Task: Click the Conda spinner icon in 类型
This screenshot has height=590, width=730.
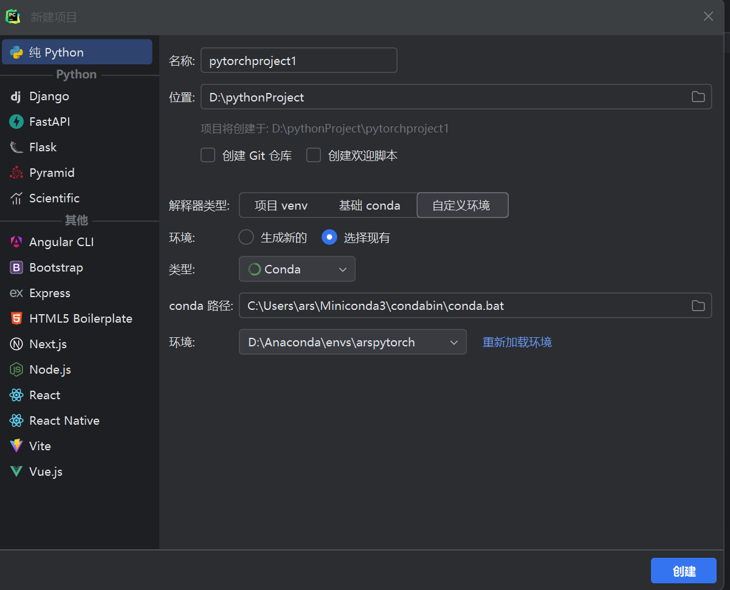Action: 255,269
